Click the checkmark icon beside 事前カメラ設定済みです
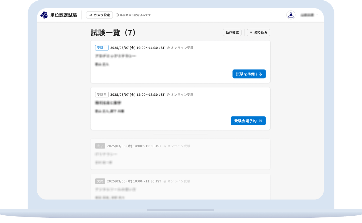Viewport: 362px width, 223px height. pos(117,15)
